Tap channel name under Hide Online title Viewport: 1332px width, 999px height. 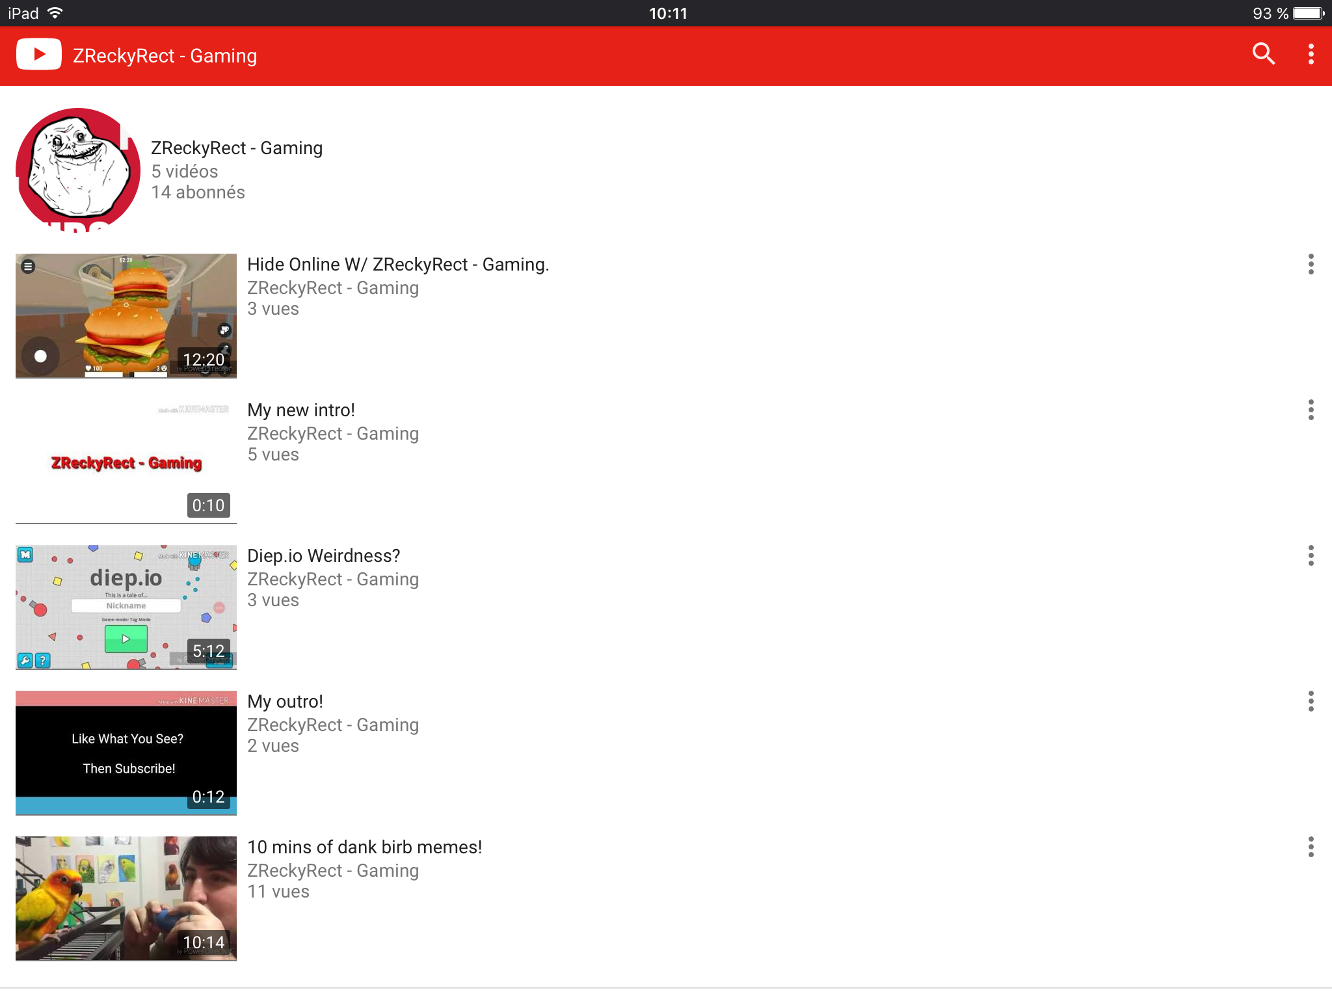tap(333, 288)
